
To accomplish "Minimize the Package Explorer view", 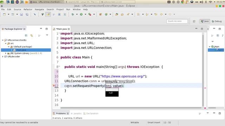I will [41, 29].
